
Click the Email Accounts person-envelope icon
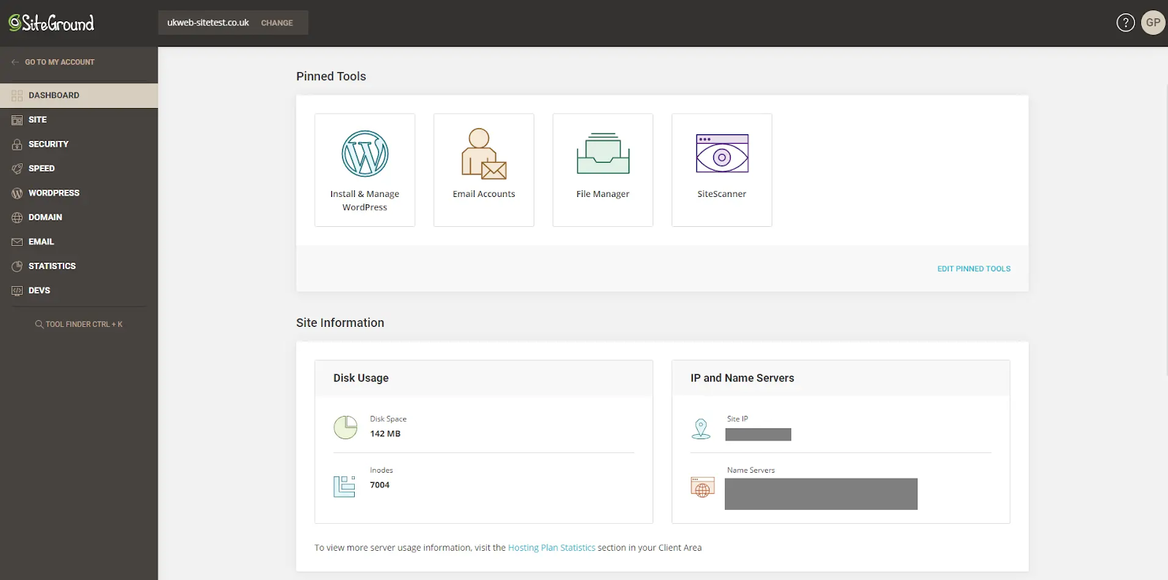tap(484, 153)
